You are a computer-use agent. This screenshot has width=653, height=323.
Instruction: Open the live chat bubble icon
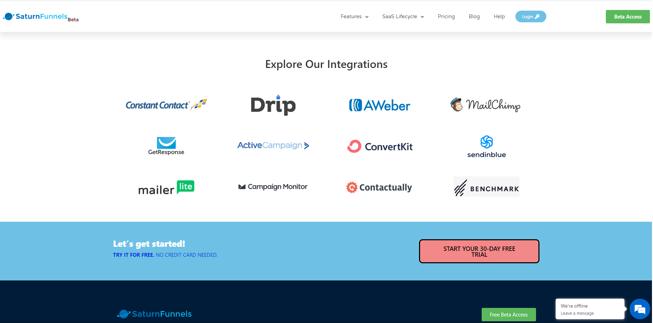click(640, 309)
